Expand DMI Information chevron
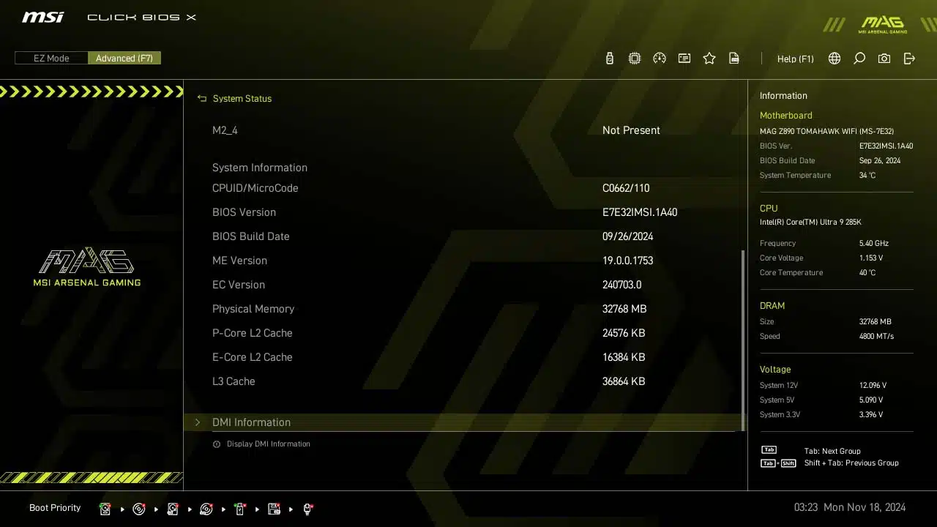Viewport: 937px width, 527px height. point(197,422)
